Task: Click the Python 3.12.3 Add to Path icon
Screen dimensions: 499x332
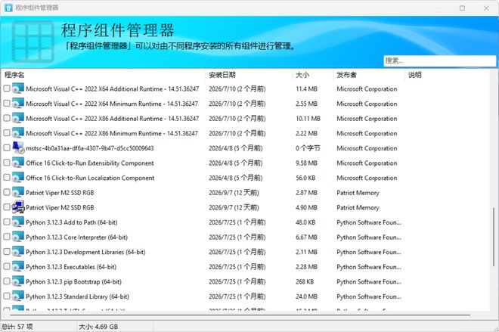Action: pos(18,222)
